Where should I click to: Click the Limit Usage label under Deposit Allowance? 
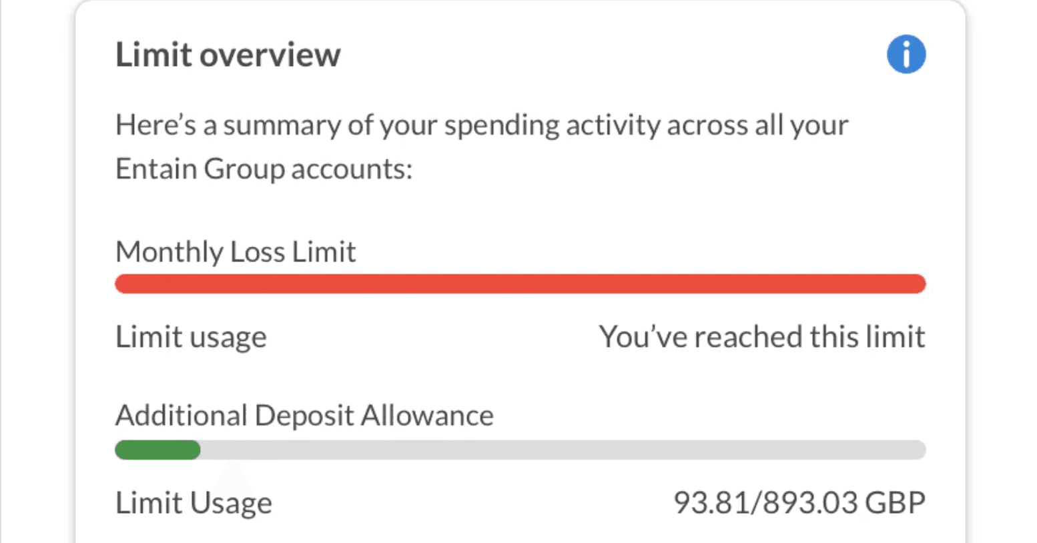pos(194,502)
